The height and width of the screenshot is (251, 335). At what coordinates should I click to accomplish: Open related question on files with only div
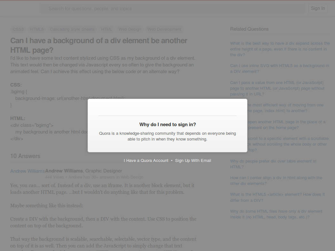click(276, 214)
